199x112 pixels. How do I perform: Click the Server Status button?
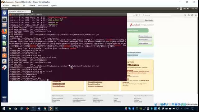pyautogui.click(x=145, y=36)
